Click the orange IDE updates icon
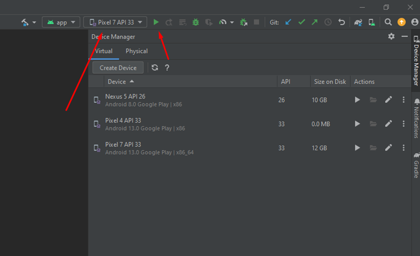The height and width of the screenshot is (256, 420). pos(401,22)
